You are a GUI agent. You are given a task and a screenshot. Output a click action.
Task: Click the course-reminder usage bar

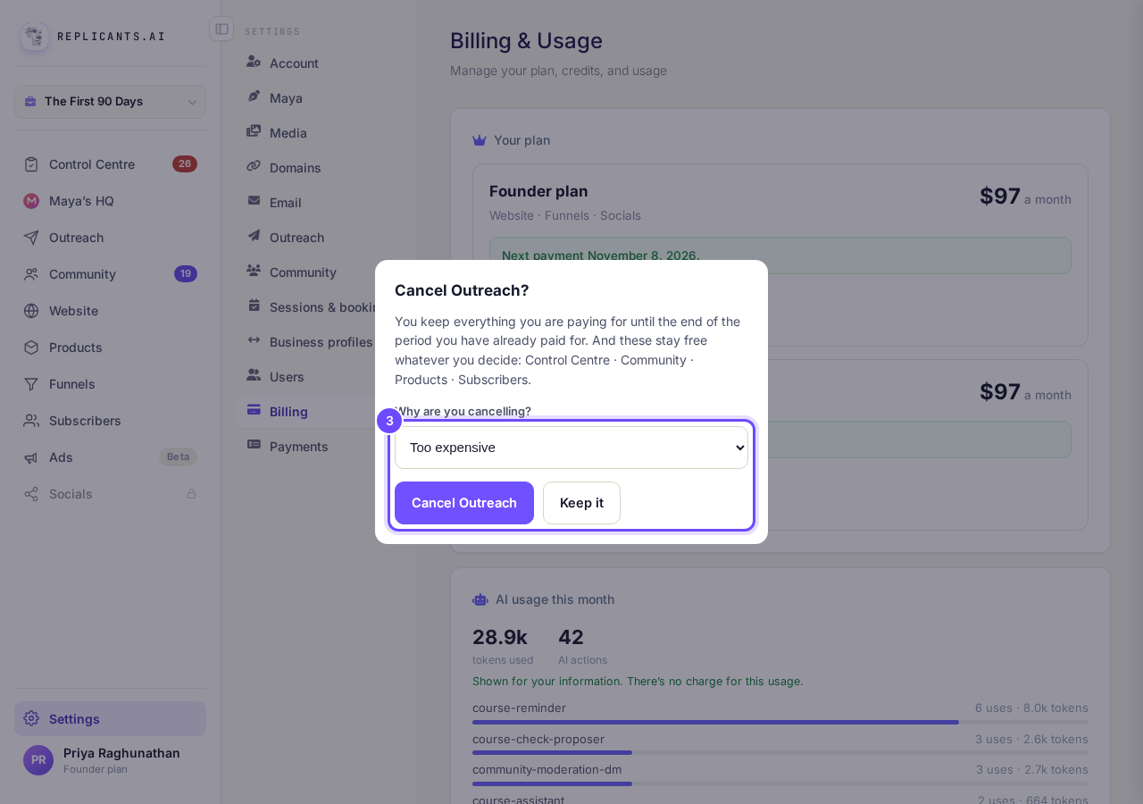point(780,722)
